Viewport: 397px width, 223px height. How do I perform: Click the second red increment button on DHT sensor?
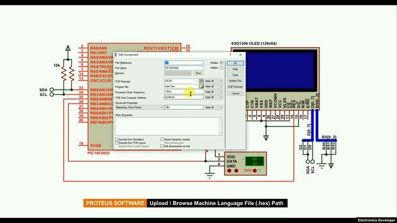pyautogui.click(x=236, y=171)
